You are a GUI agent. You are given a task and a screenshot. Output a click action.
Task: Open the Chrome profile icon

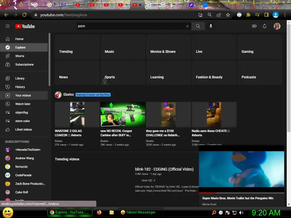tap(276, 15)
